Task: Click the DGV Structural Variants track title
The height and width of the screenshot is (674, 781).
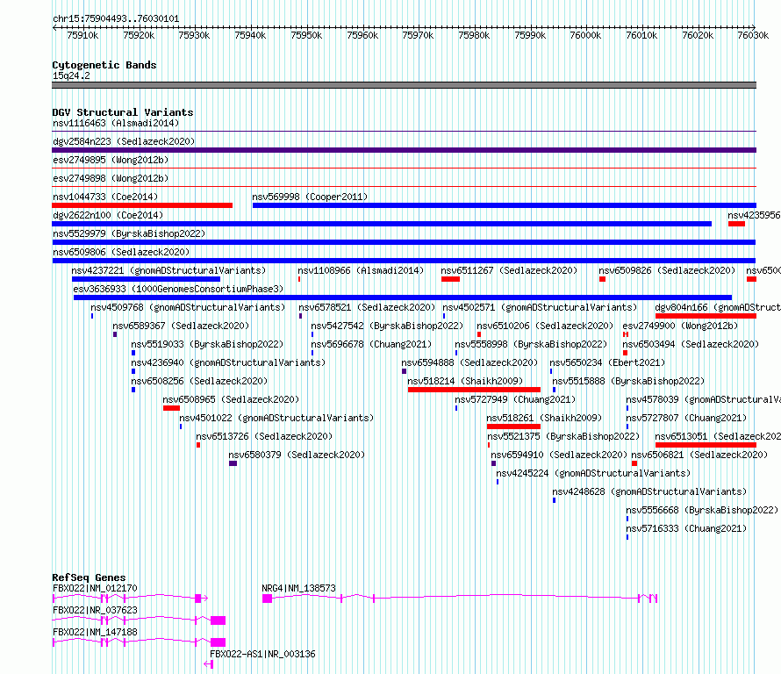Action: 123,112
